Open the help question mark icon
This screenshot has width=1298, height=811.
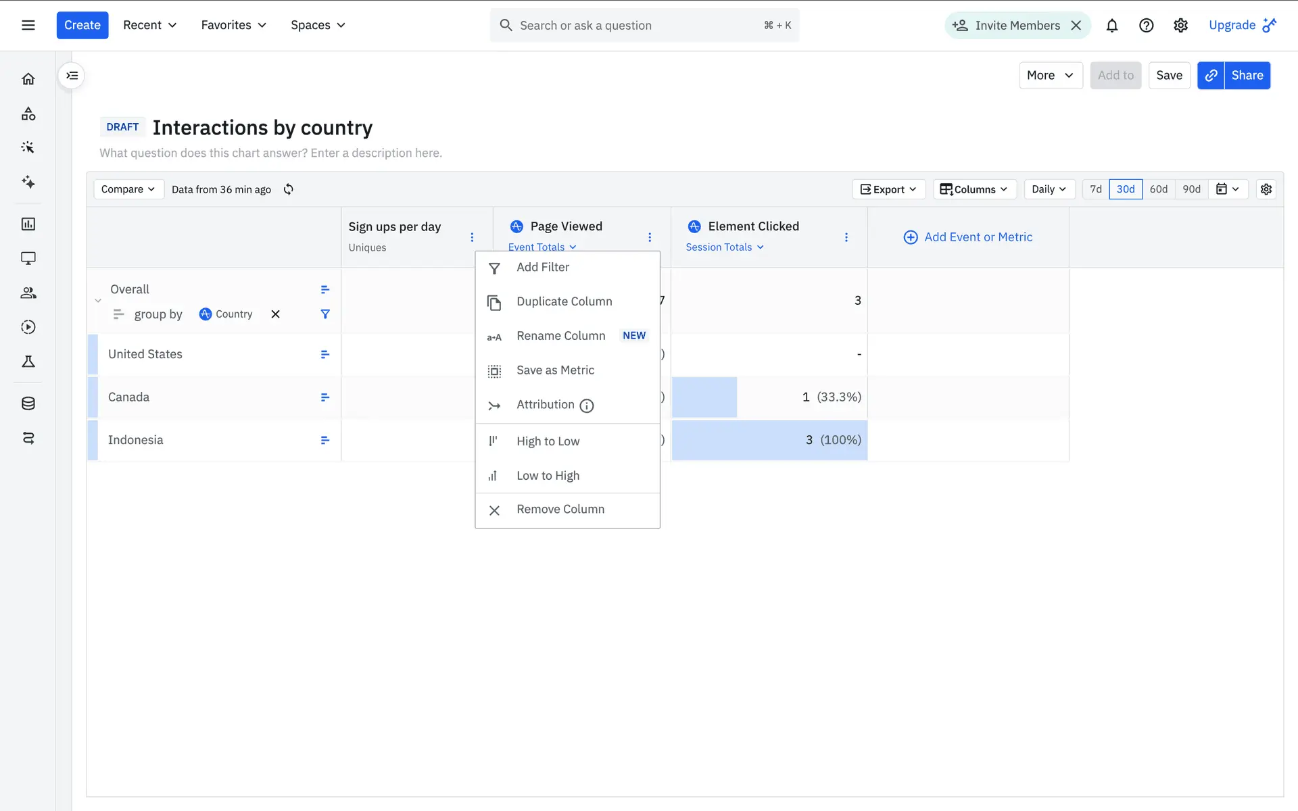pyautogui.click(x=1146, y=26)
